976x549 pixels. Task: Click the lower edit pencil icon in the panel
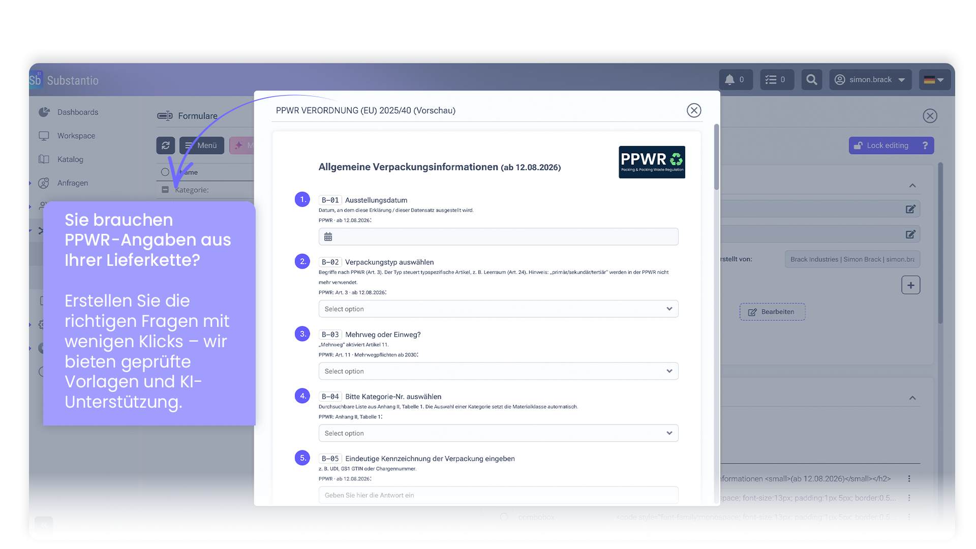click(x=910, y=234)
